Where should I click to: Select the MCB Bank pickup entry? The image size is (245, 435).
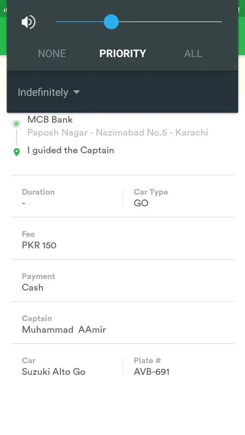[50, 120]
